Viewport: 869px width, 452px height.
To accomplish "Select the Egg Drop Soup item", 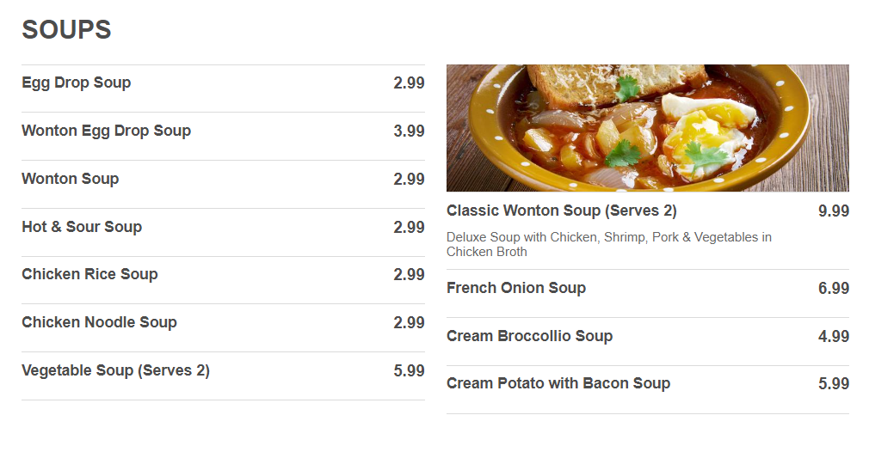I will (x=77, y=83).
